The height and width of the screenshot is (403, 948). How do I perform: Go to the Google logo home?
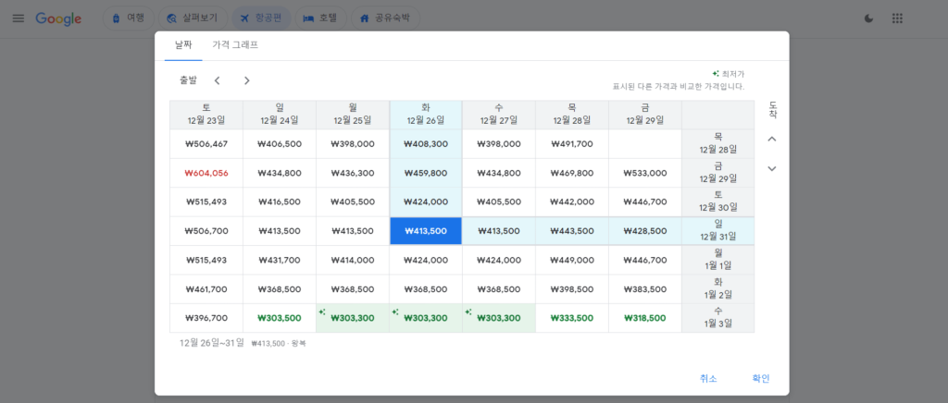58,18
